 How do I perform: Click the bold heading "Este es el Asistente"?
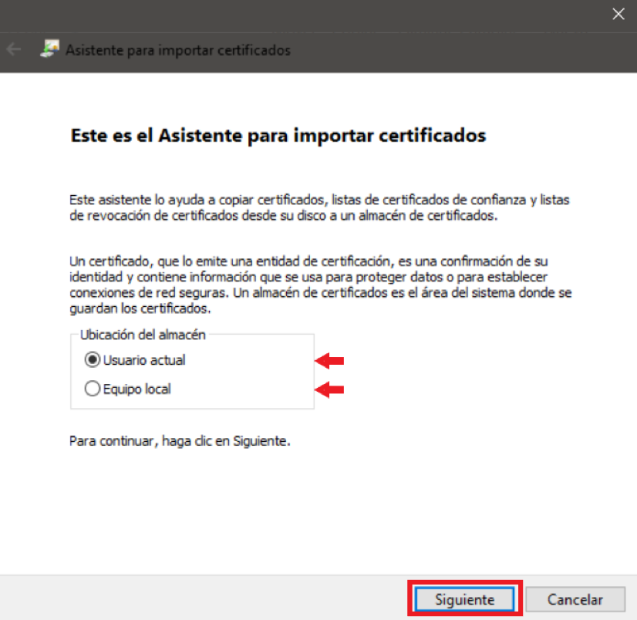pos(278,136)
